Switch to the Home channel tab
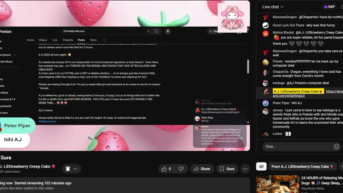This screenshot has height=193, width=343. pos(30,40)
